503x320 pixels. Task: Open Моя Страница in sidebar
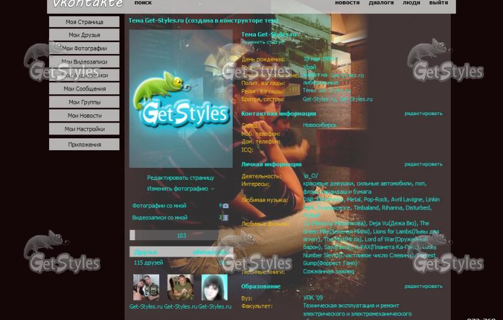tap(84, 22)
